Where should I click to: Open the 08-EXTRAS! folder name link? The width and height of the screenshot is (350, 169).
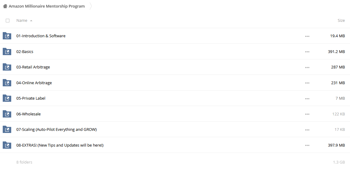60,145
